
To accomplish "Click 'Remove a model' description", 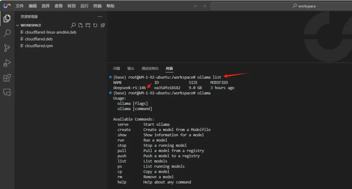I will pyautogui.click(x=158, y=177).
